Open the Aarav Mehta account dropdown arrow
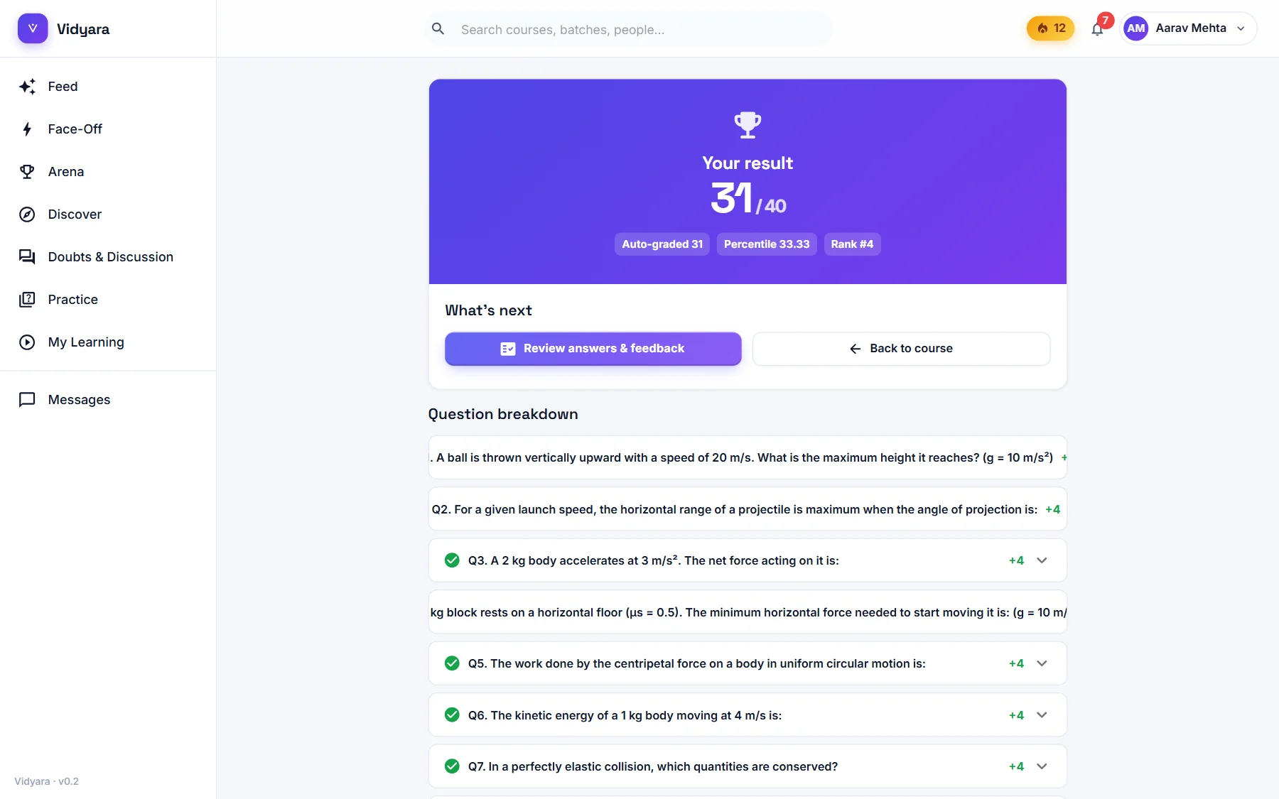1279x799 pixels. pyautogui.click(x=1241, y=29)
